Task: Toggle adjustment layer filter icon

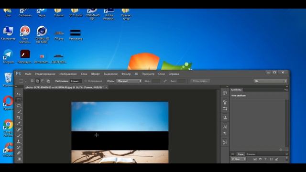Action: (261, 159)
